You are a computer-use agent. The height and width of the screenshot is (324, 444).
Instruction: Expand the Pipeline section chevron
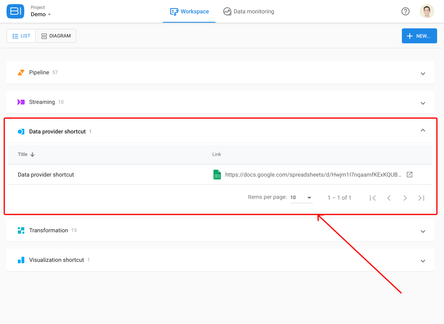(423, 73)
